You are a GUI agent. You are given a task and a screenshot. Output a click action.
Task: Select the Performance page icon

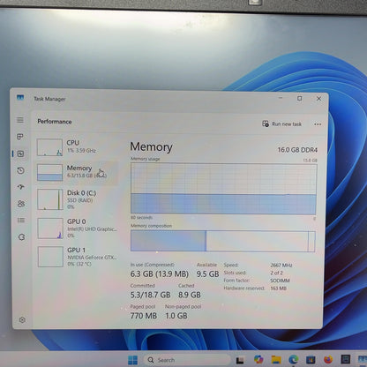[20, 154]
